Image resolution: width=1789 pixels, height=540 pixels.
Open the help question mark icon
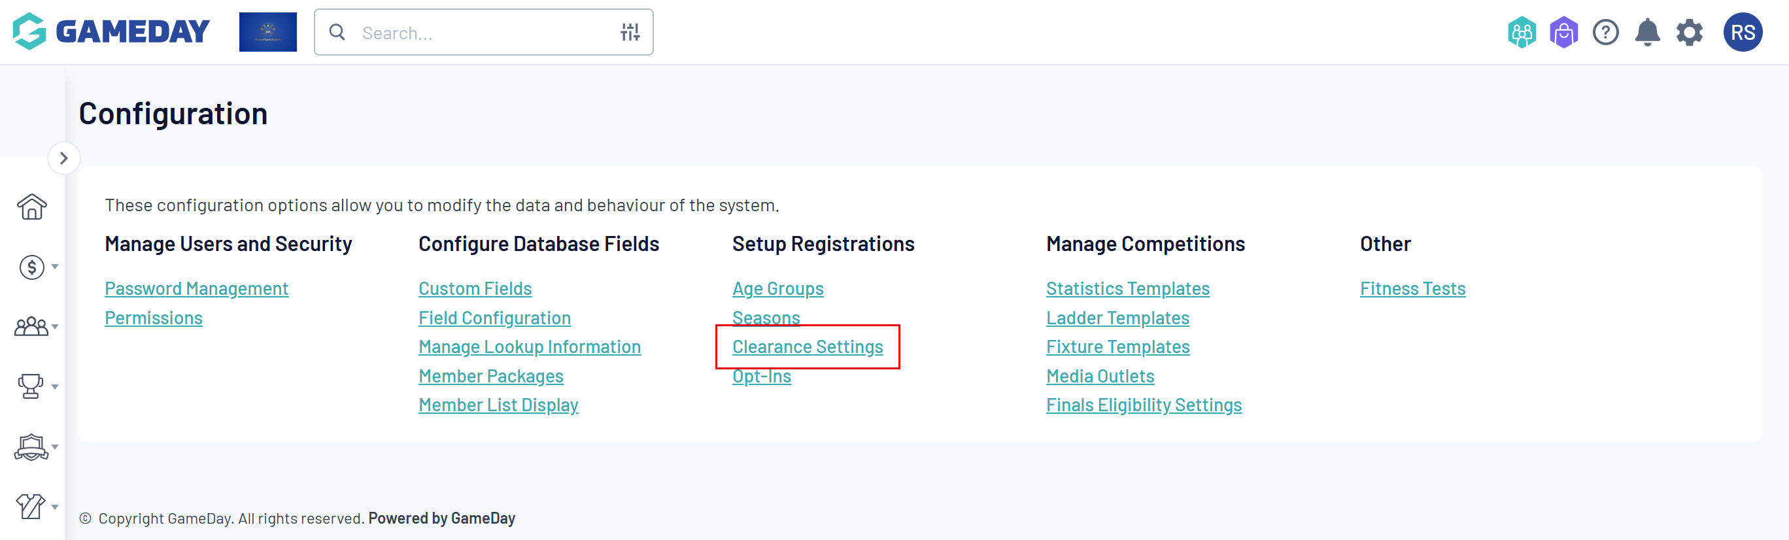click(1605, 32)
